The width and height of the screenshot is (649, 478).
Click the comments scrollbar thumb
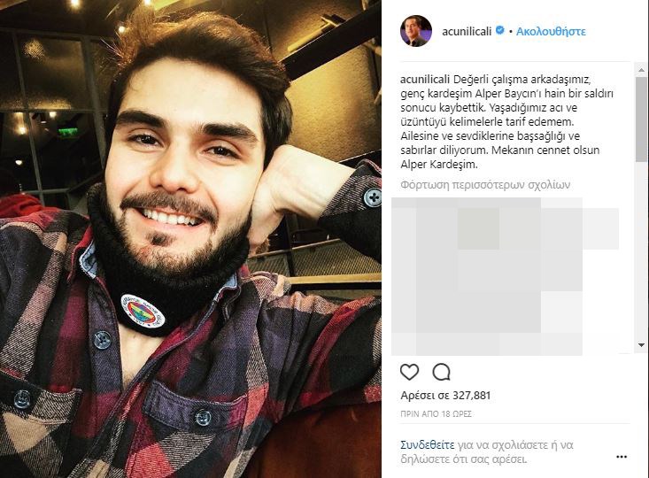[641, 119]
